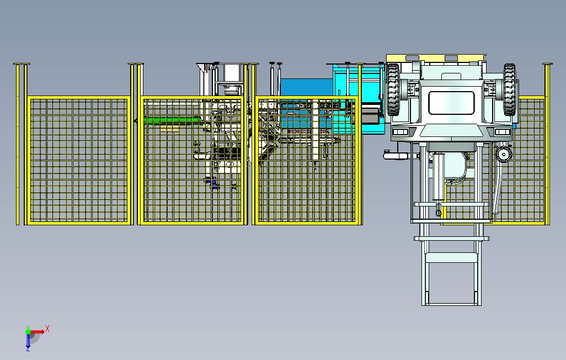Screen dimensions: 566x360
Task: Click the green Y axis dot of triad
Action: [x=28, y=331]
